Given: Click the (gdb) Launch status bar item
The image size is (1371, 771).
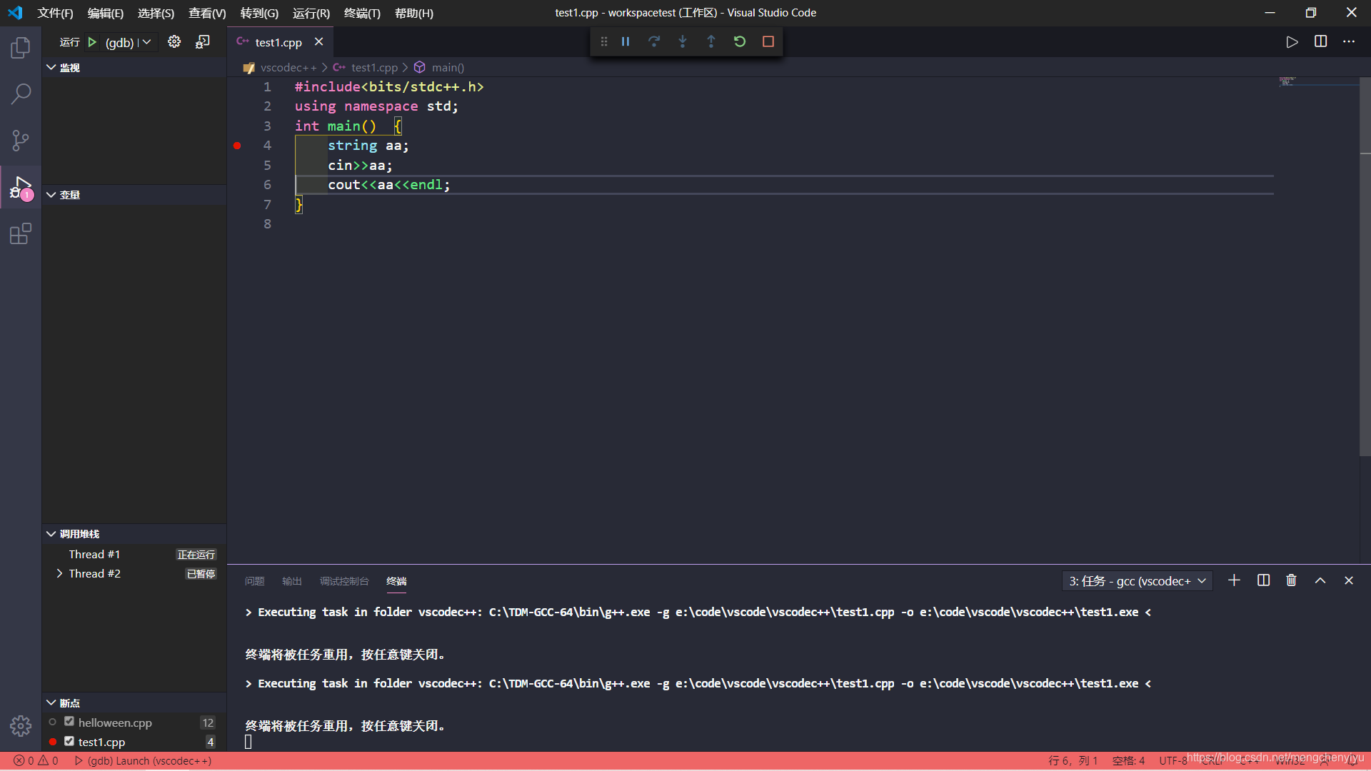Looking at the screenshot, I should point(143,761).
